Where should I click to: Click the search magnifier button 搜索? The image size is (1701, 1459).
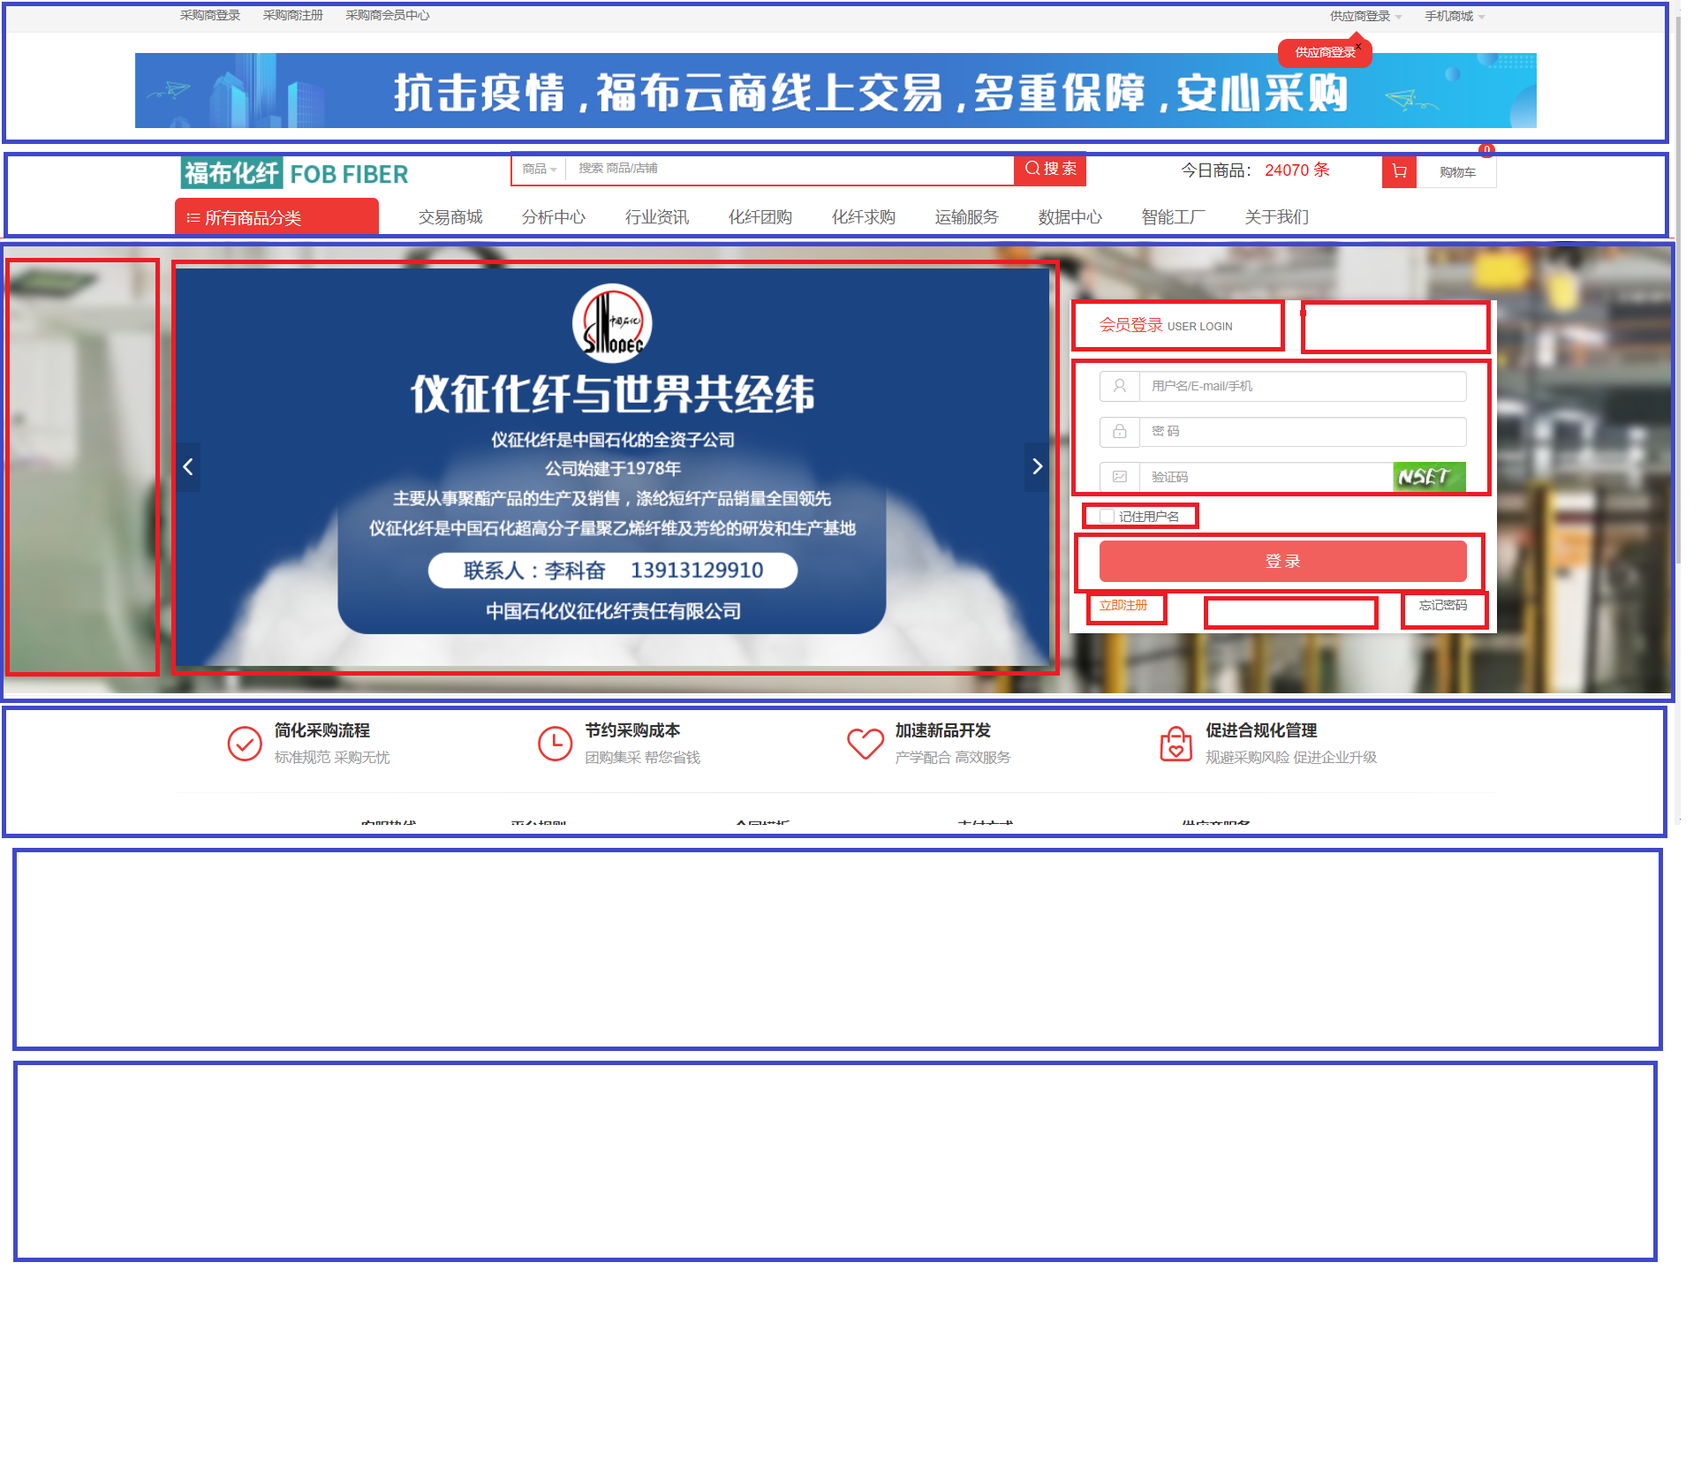pyautogui.click(x=1050, y=169)
